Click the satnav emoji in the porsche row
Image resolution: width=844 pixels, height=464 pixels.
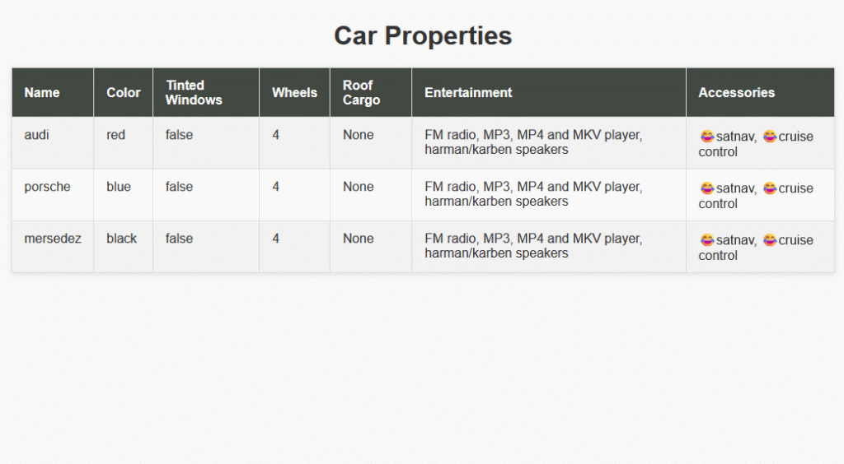point(707,188)
